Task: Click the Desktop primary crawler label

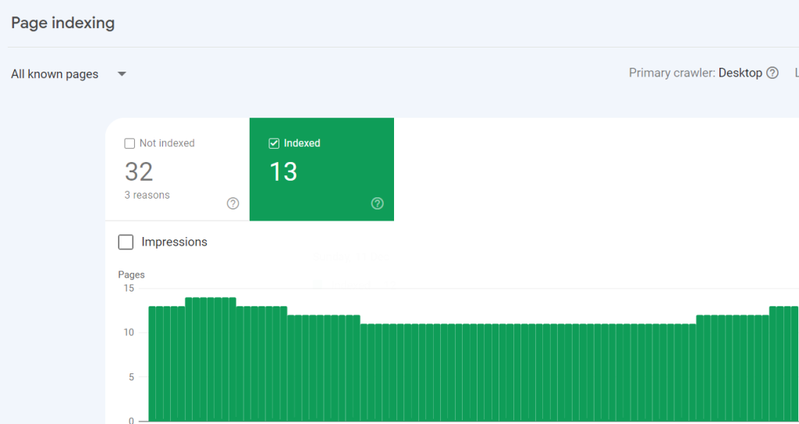Action: tap(740, 73)
